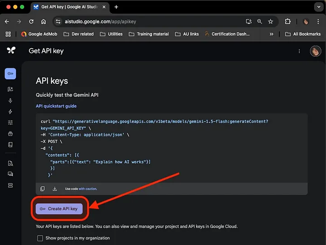This screenshot has width=326, height=245.
Task: Select the Get API key sidebar icon
Action: [10, 74]
